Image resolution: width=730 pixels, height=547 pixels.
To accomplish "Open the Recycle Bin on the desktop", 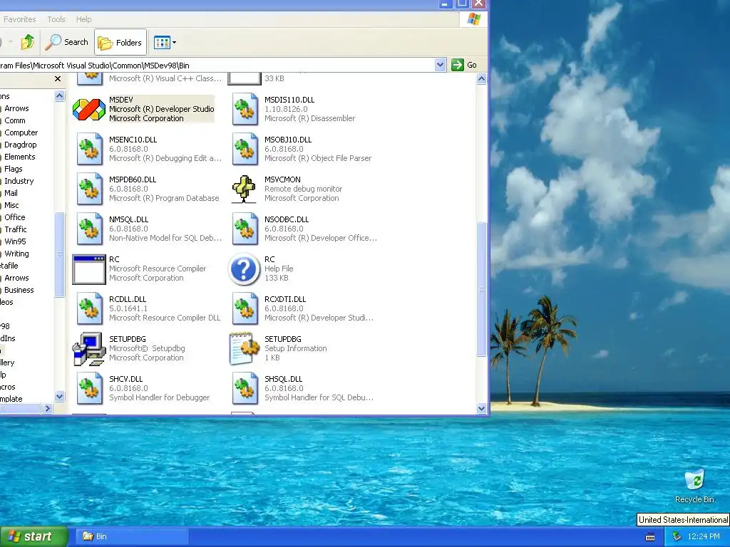I will [694, 486].
